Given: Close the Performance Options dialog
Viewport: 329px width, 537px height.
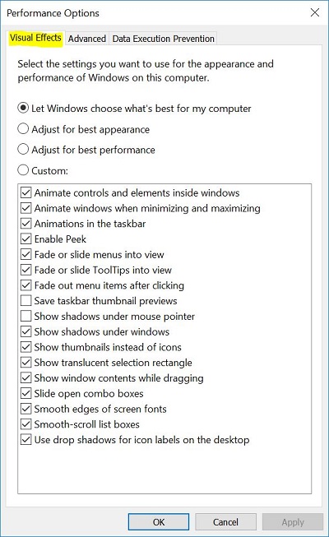Looking at the screenshot, I should (314, 12).
